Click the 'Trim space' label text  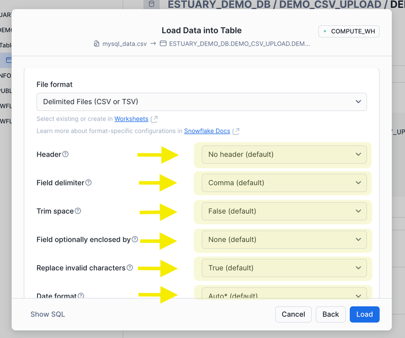(55, 211)
